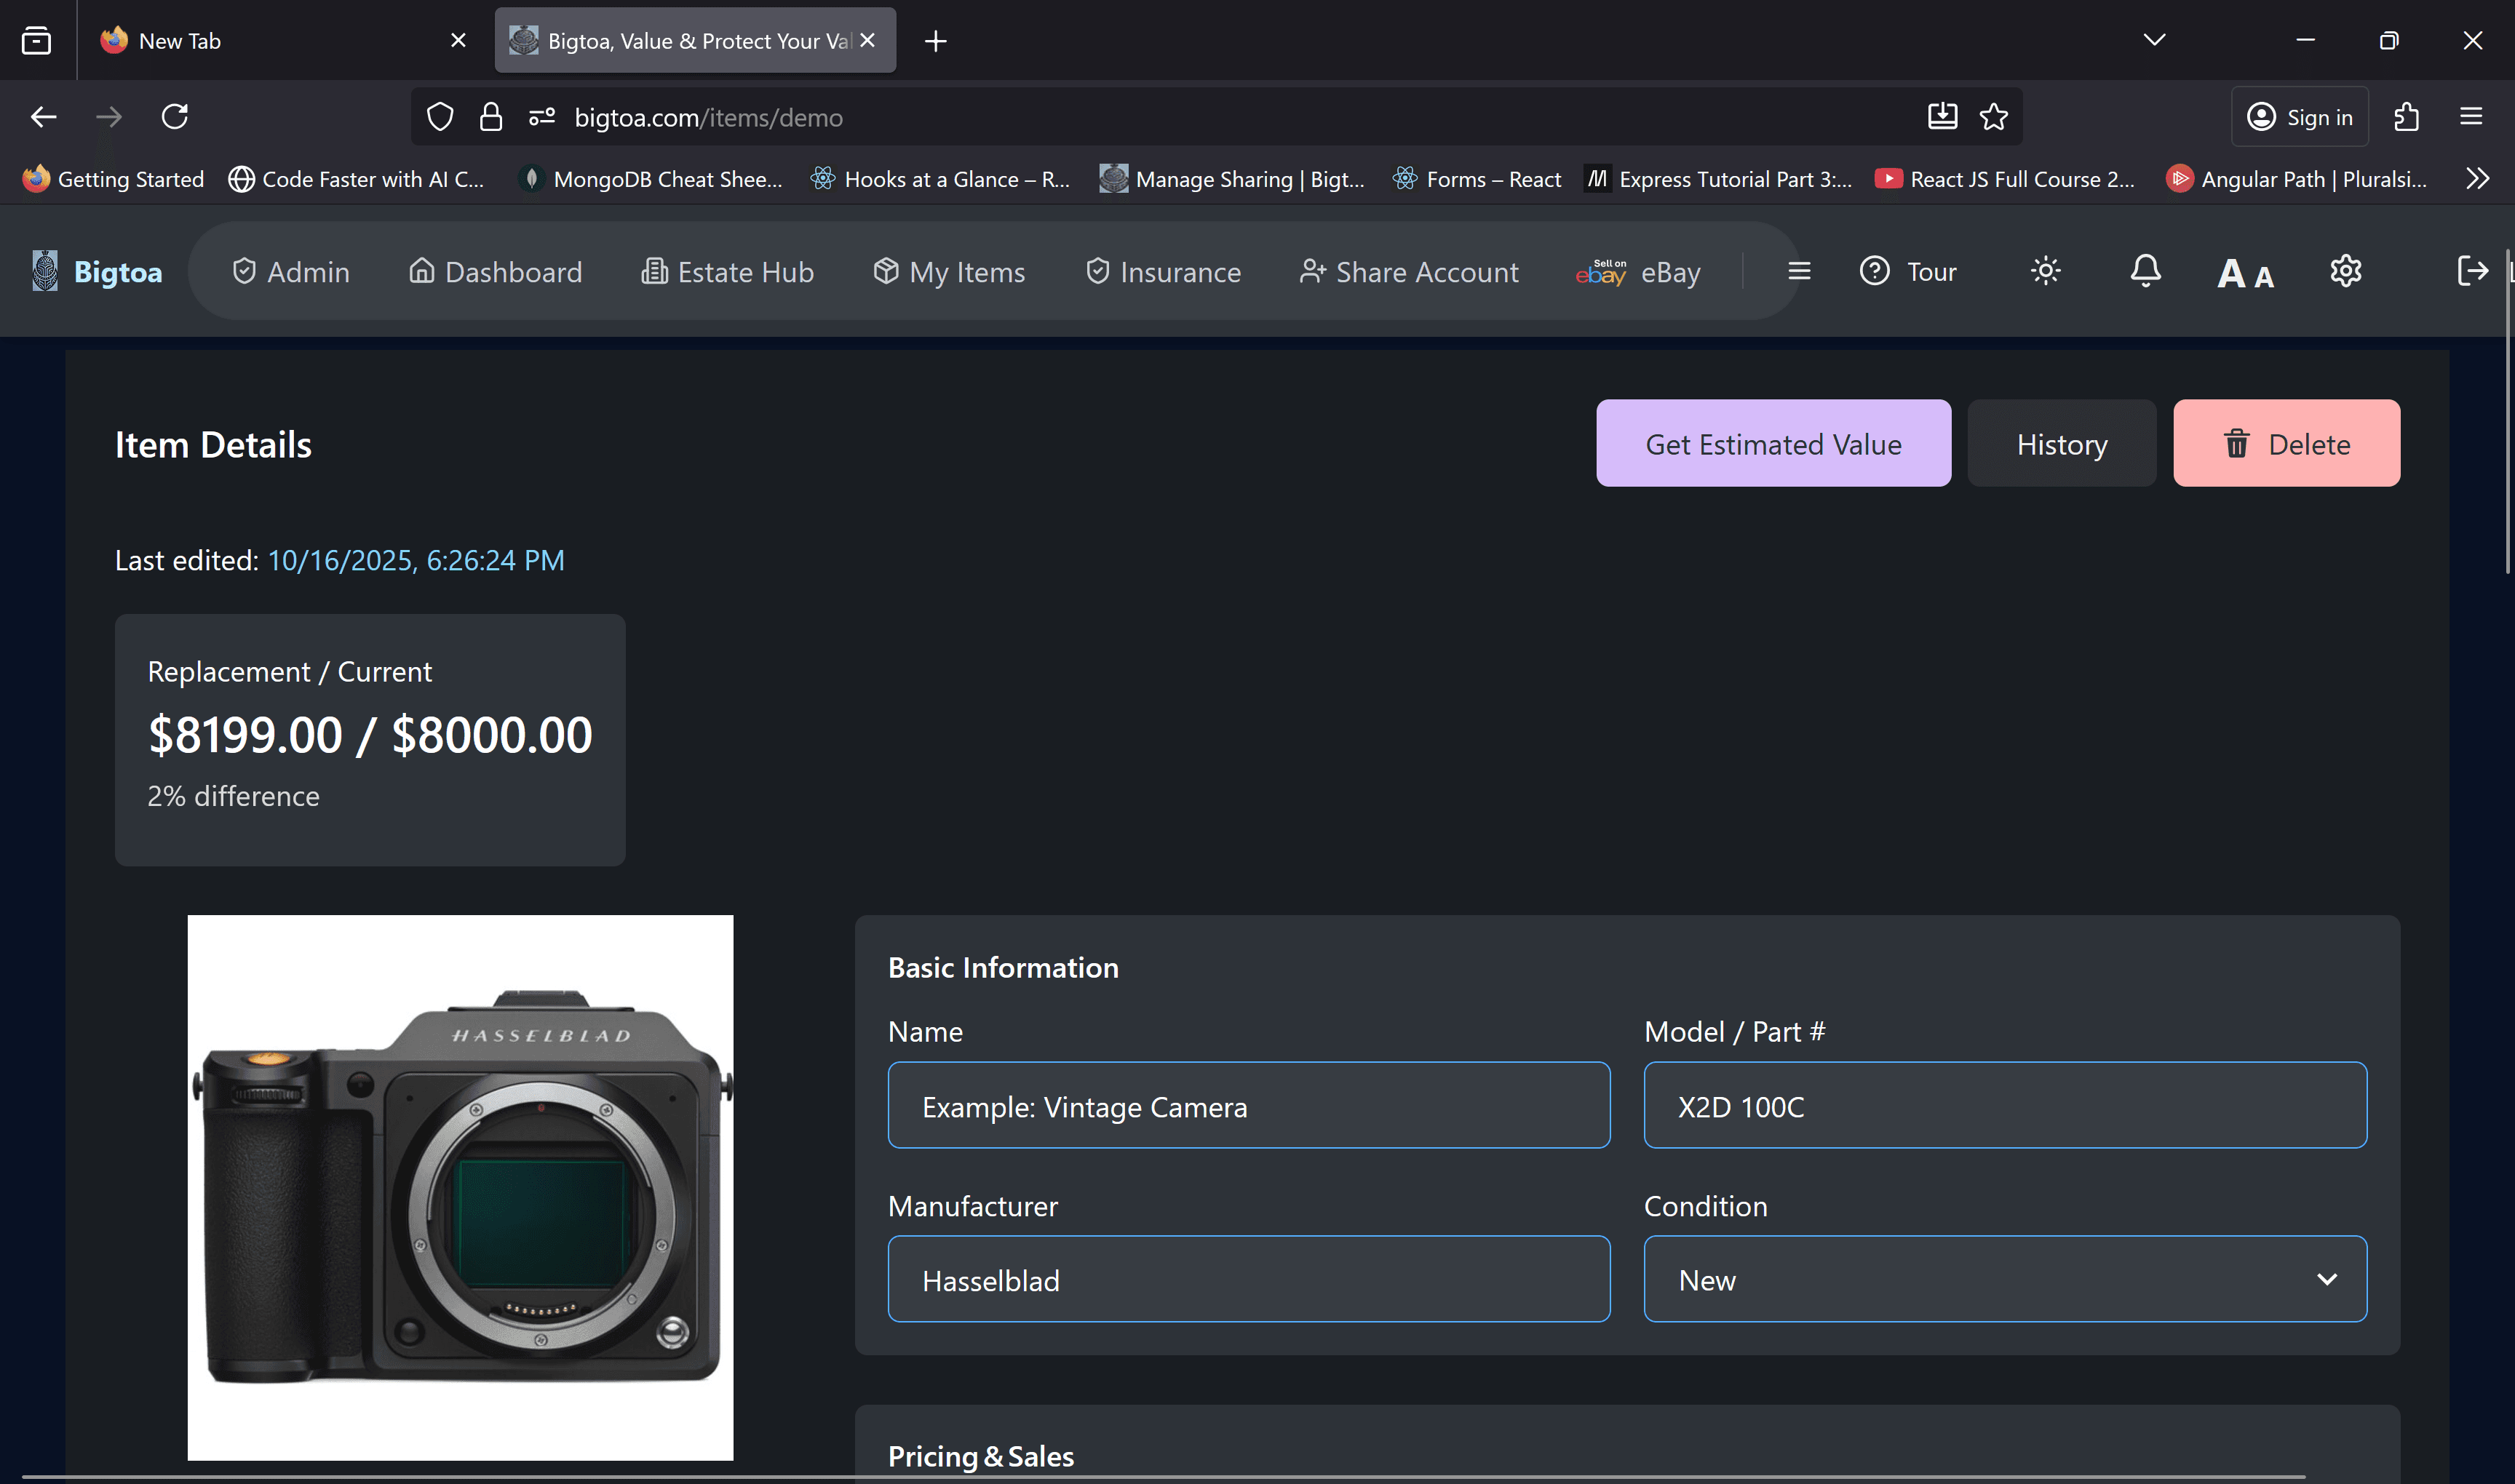Click the Manufacturer input field
The width and height of the screenshot is (2515, 1484).
[x=1249, y=1279]
